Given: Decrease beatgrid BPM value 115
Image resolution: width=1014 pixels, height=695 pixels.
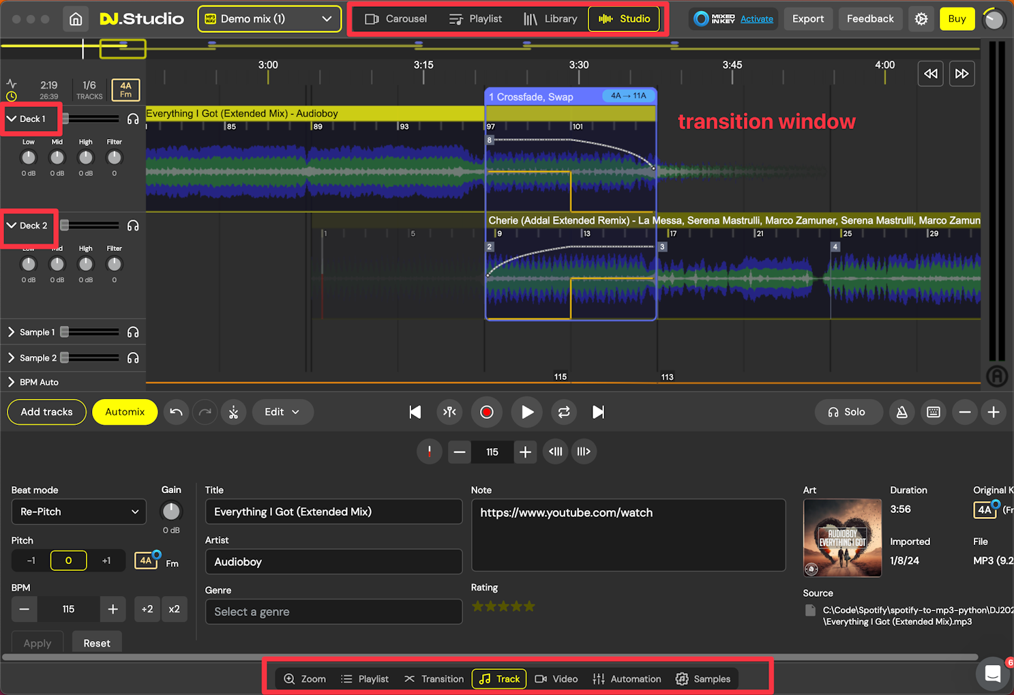Looking at the screenshot, I should (460, 452).
